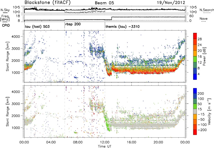The width and height of the screenshot is (214, 148).
Task: Select the "N.Sky" legend label
Action: click(x=5, y=10)
